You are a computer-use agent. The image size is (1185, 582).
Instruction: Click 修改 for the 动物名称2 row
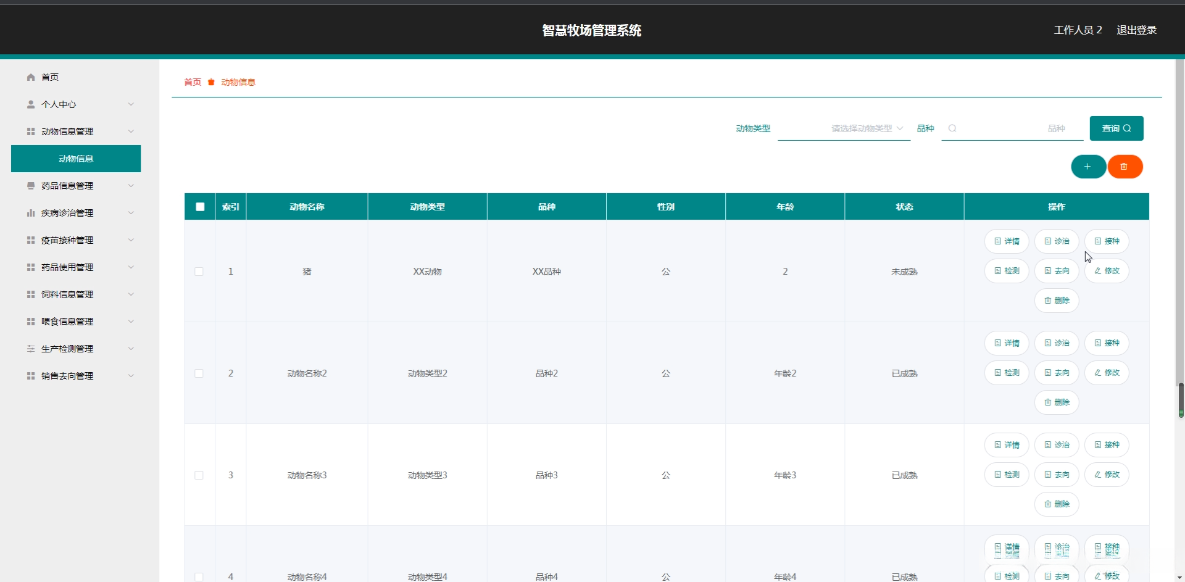(1107, 373)
